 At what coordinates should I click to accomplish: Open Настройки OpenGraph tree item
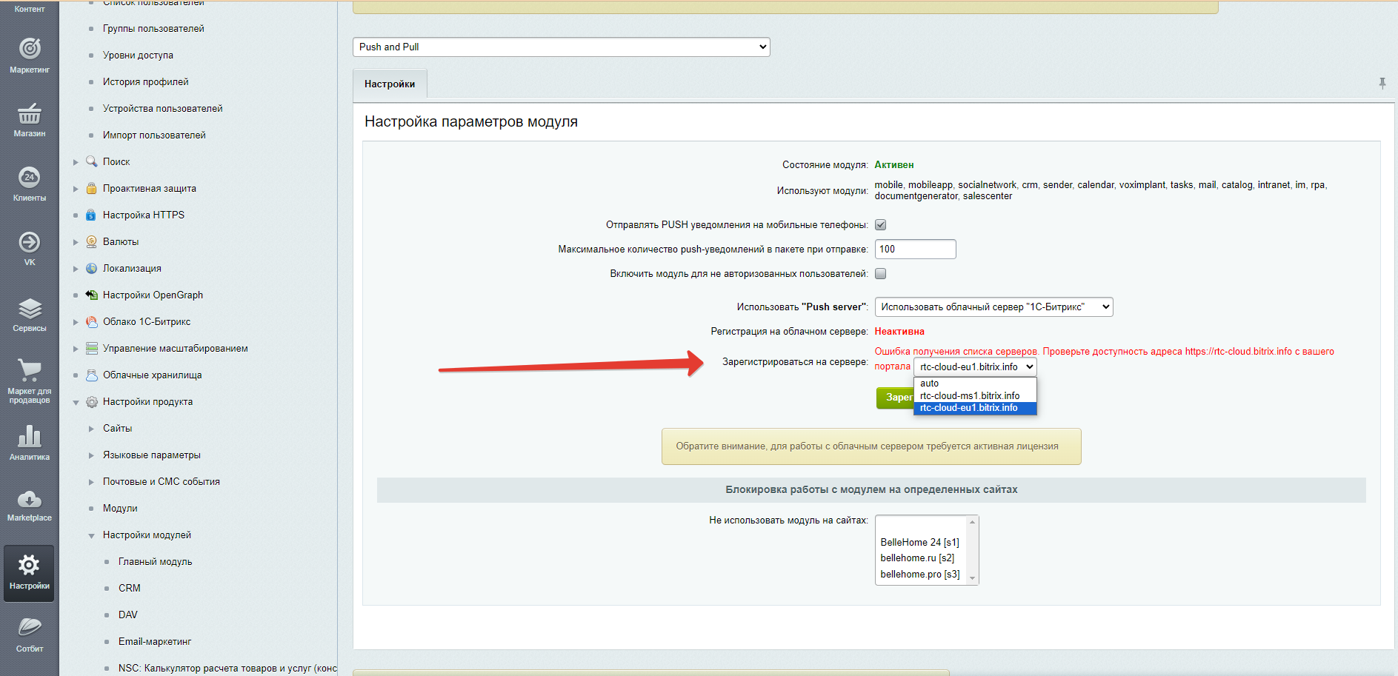[153, 295]
